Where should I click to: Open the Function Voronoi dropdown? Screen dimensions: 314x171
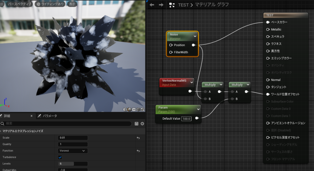pyautogui.click(x=73, y=151)
